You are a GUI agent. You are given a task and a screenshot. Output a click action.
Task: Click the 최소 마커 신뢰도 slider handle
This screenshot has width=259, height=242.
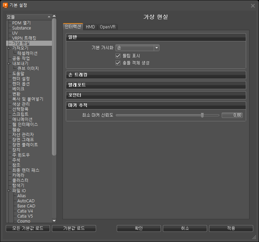pyautogui.click(x=202, y=115)
